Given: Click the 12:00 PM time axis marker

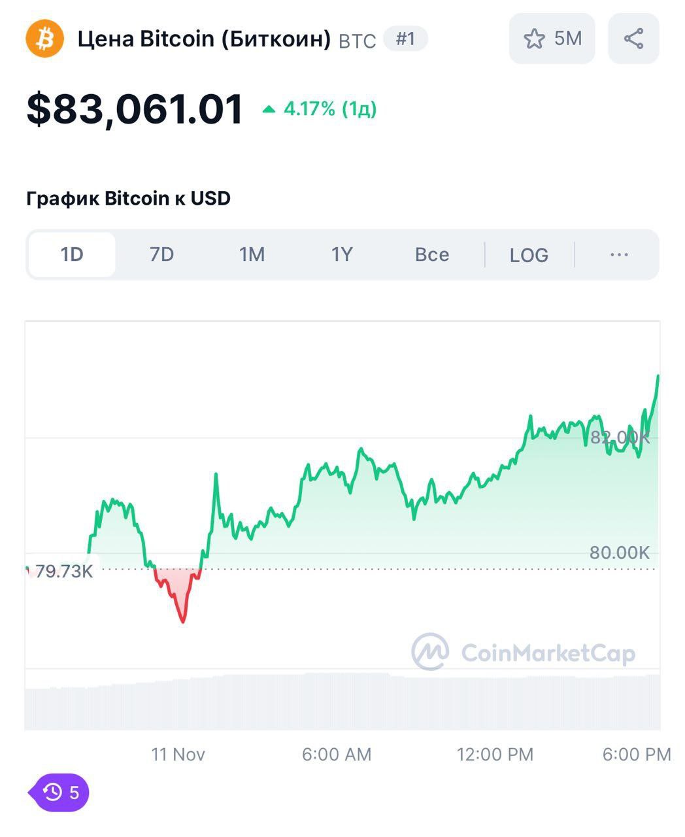Looking at the screenshot, I should tap(495, 755).
